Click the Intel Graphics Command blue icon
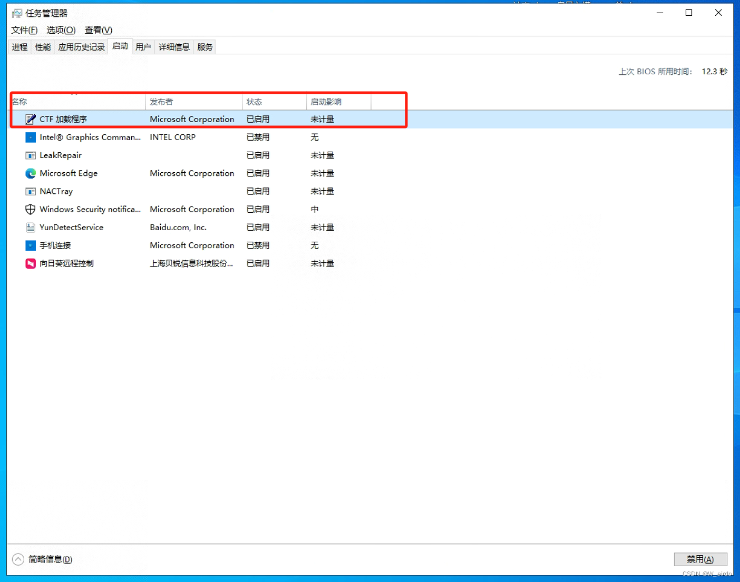This screenshot has width=740, height=582. 31,137
